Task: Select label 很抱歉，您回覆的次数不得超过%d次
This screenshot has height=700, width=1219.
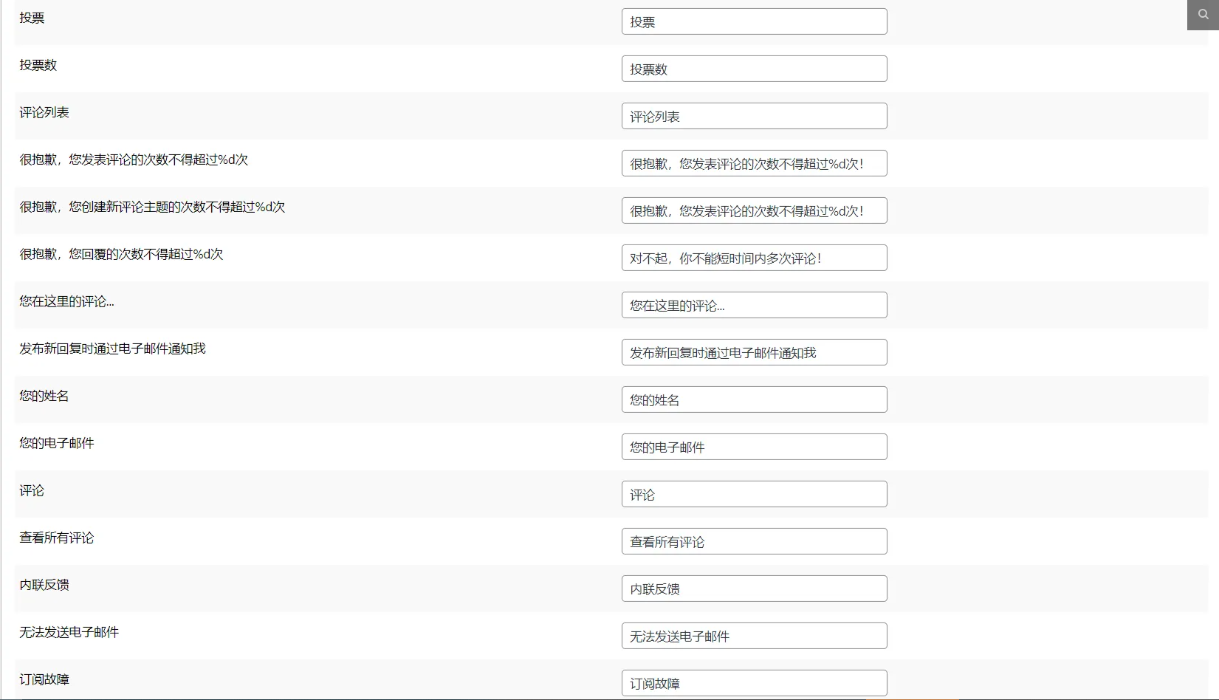Action: click(121, 254)
